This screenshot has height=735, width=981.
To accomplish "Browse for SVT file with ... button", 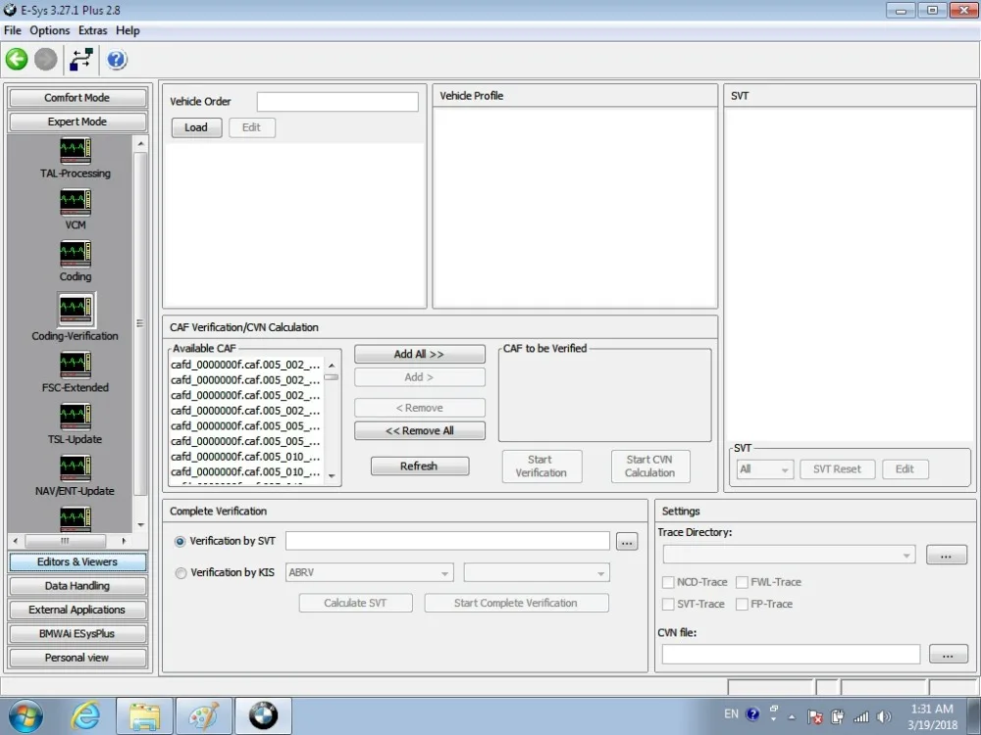I will pyautogui.click(x=627, y=542).
